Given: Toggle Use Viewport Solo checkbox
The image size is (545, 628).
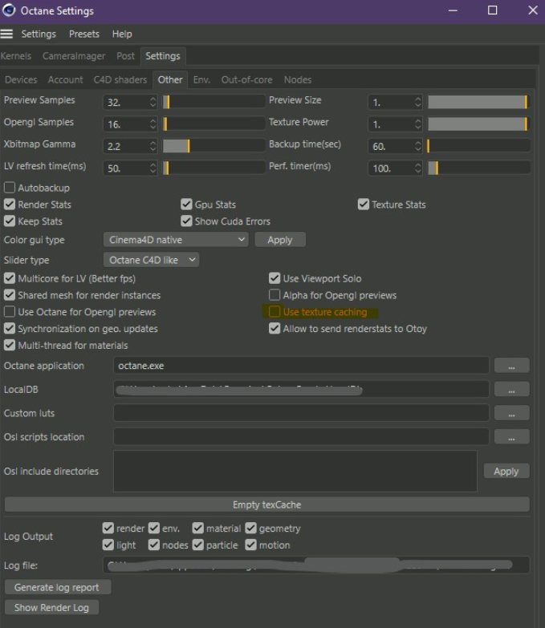Looking at the screenshot, I should click(x=275, y=278).
